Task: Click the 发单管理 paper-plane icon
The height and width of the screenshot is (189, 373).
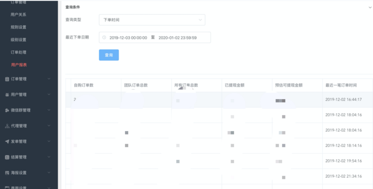Action: (7, 141)
